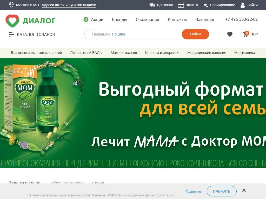Accept cookies with ПРИНЯТЬ button
This screenshot has width=266, height=199.
(x=222, y=191)
